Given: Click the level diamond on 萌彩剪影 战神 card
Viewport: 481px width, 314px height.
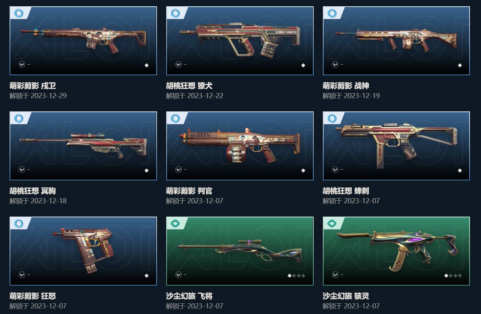Looking at the screenshot, I should (460, 65).
